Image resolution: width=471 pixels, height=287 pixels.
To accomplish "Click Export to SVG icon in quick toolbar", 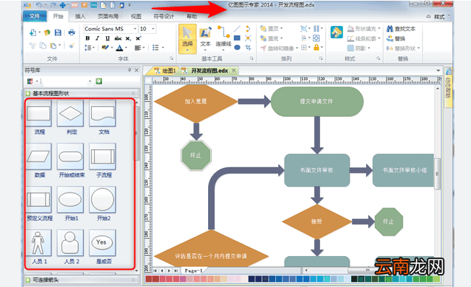I will [x=94, y=5].
